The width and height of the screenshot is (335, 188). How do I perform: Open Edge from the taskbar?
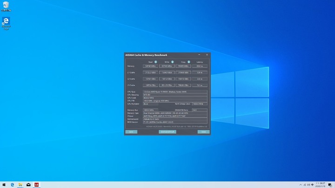coord(13,185)
